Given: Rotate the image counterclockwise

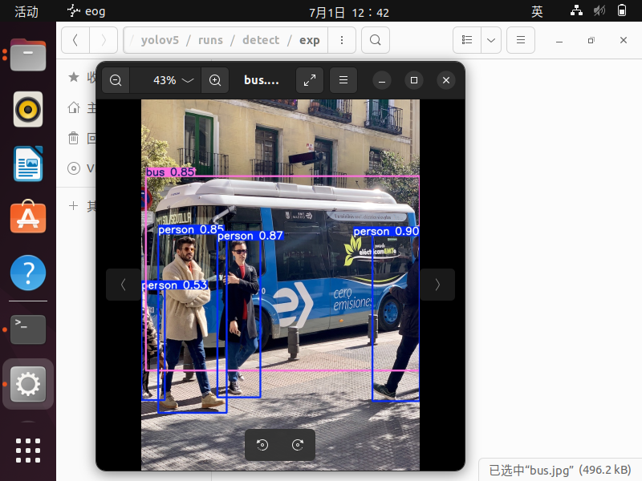Looking at the screenshot, I should coord(262,445).
